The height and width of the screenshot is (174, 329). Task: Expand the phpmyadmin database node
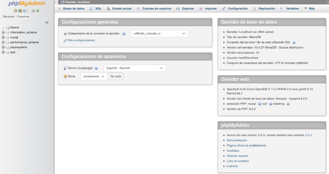click(x=3, y=47)
